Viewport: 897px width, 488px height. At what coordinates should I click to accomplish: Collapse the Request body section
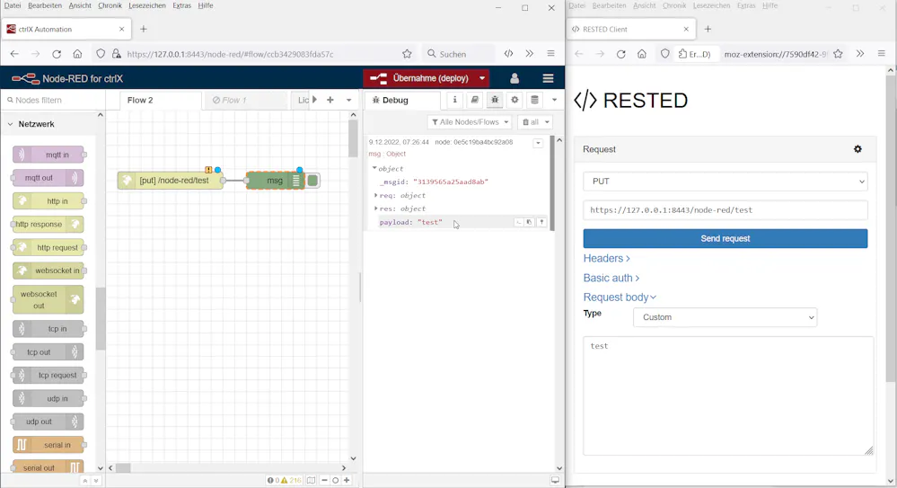[620, 297]
